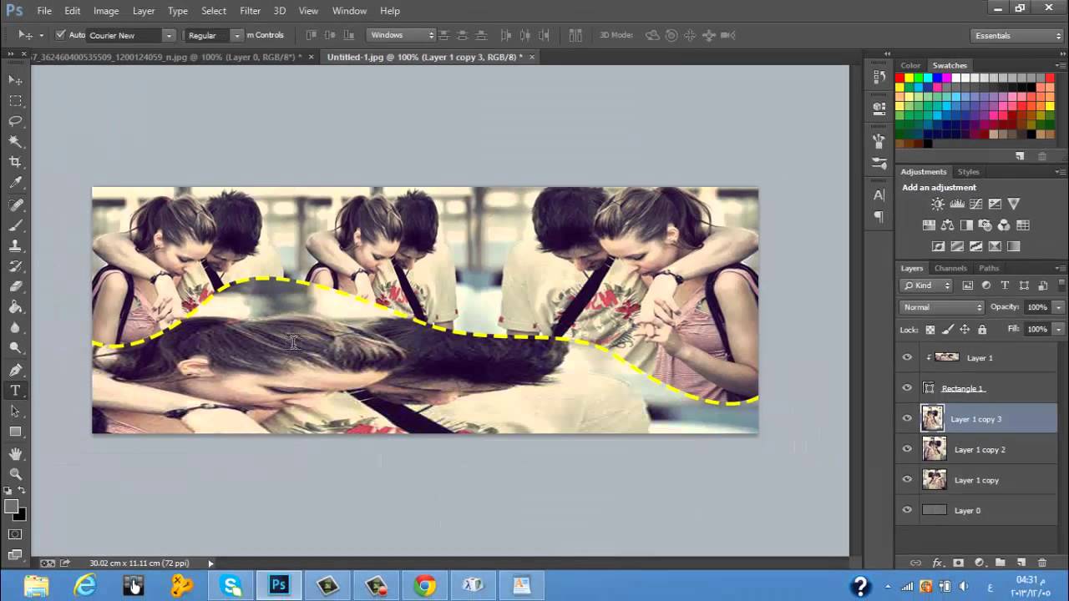
Task: Open the History panel icon in the dock
Action: [x=879, y=77]
